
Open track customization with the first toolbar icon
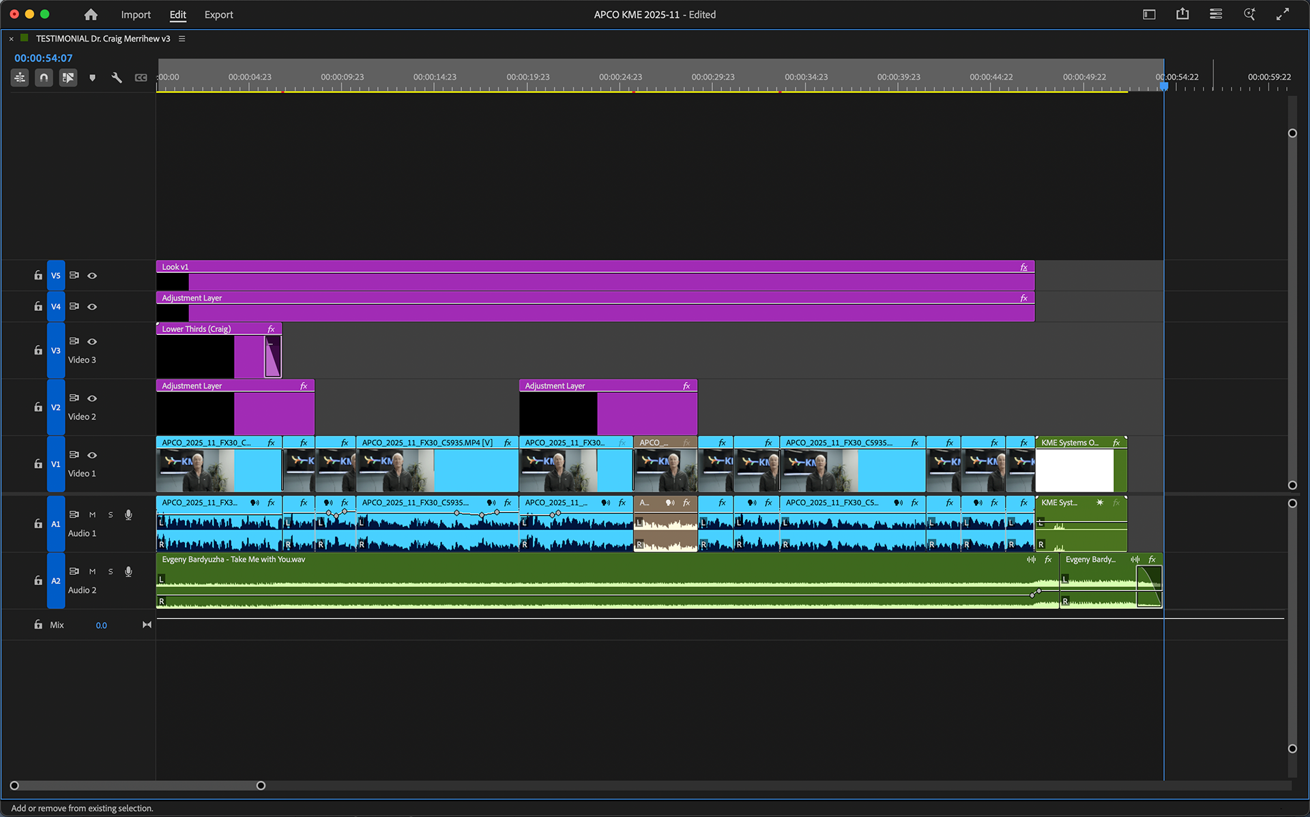tap(19, 77)
